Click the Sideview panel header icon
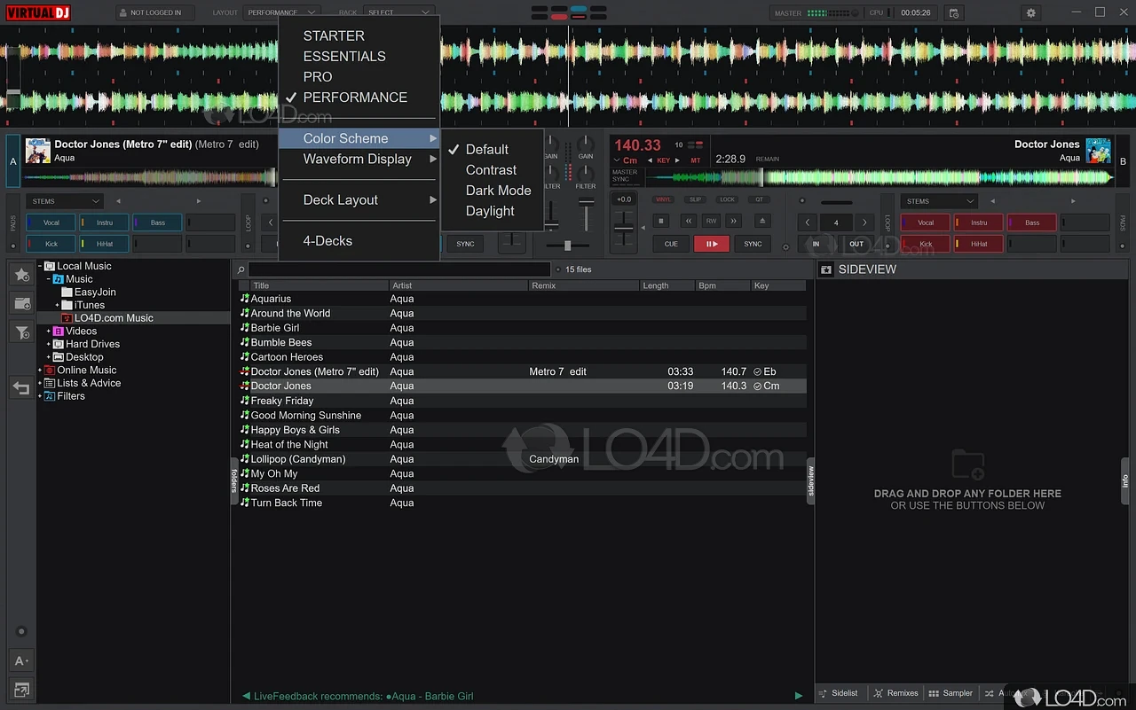 coord(826,269)
